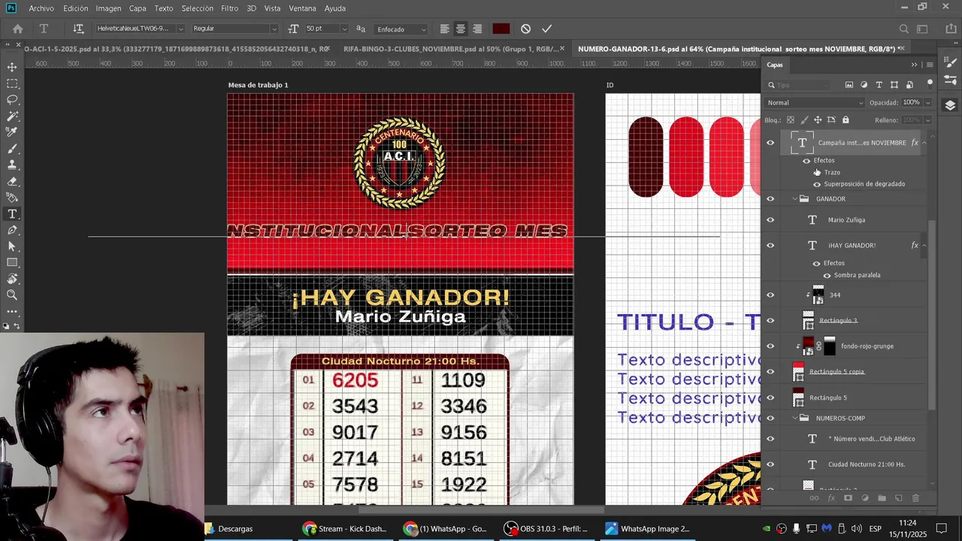Select the Lasso tool
962x541 pixels.
click(12, 100)
